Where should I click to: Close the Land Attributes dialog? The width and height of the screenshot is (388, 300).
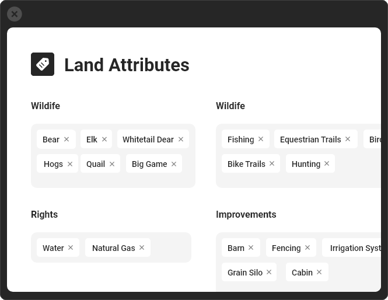[x=15, y=14]
